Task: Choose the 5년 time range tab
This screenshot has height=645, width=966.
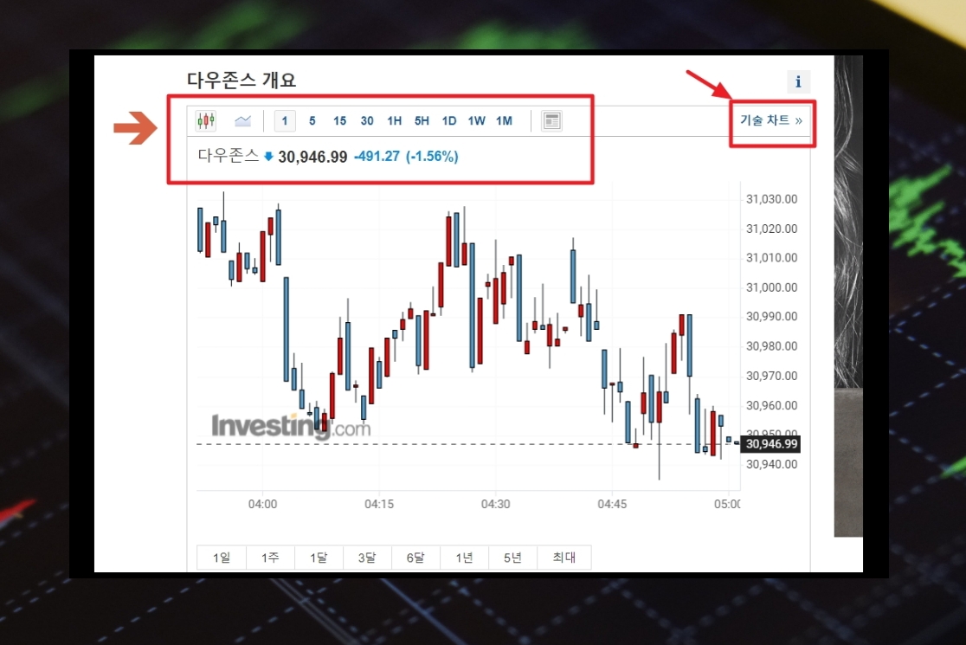Action: tap(512, 558)
